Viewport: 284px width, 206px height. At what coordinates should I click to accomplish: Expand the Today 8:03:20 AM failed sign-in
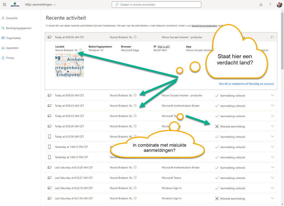272,126
